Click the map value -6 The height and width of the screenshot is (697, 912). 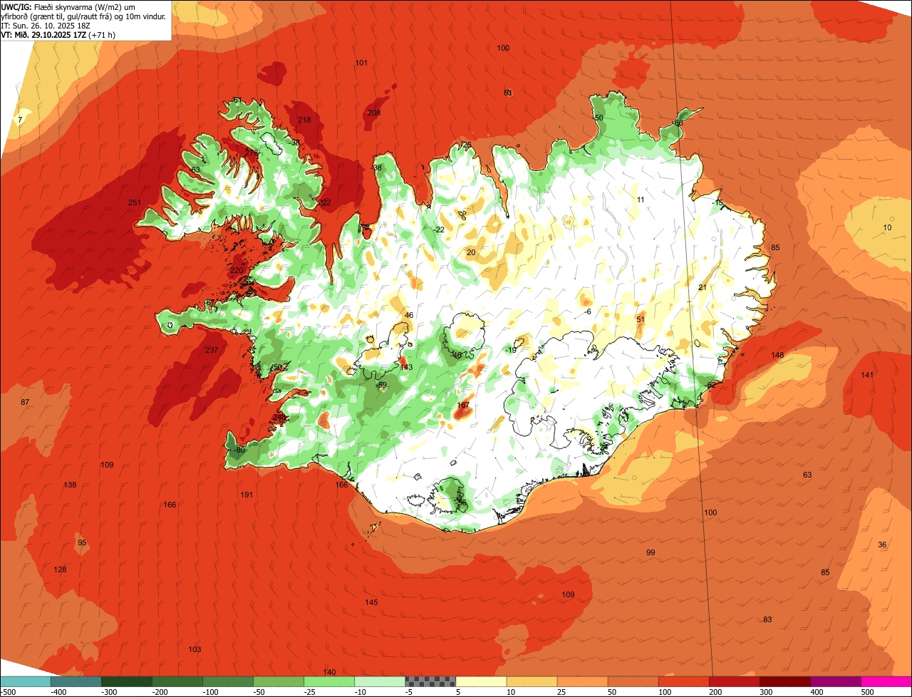pos(588,311)
